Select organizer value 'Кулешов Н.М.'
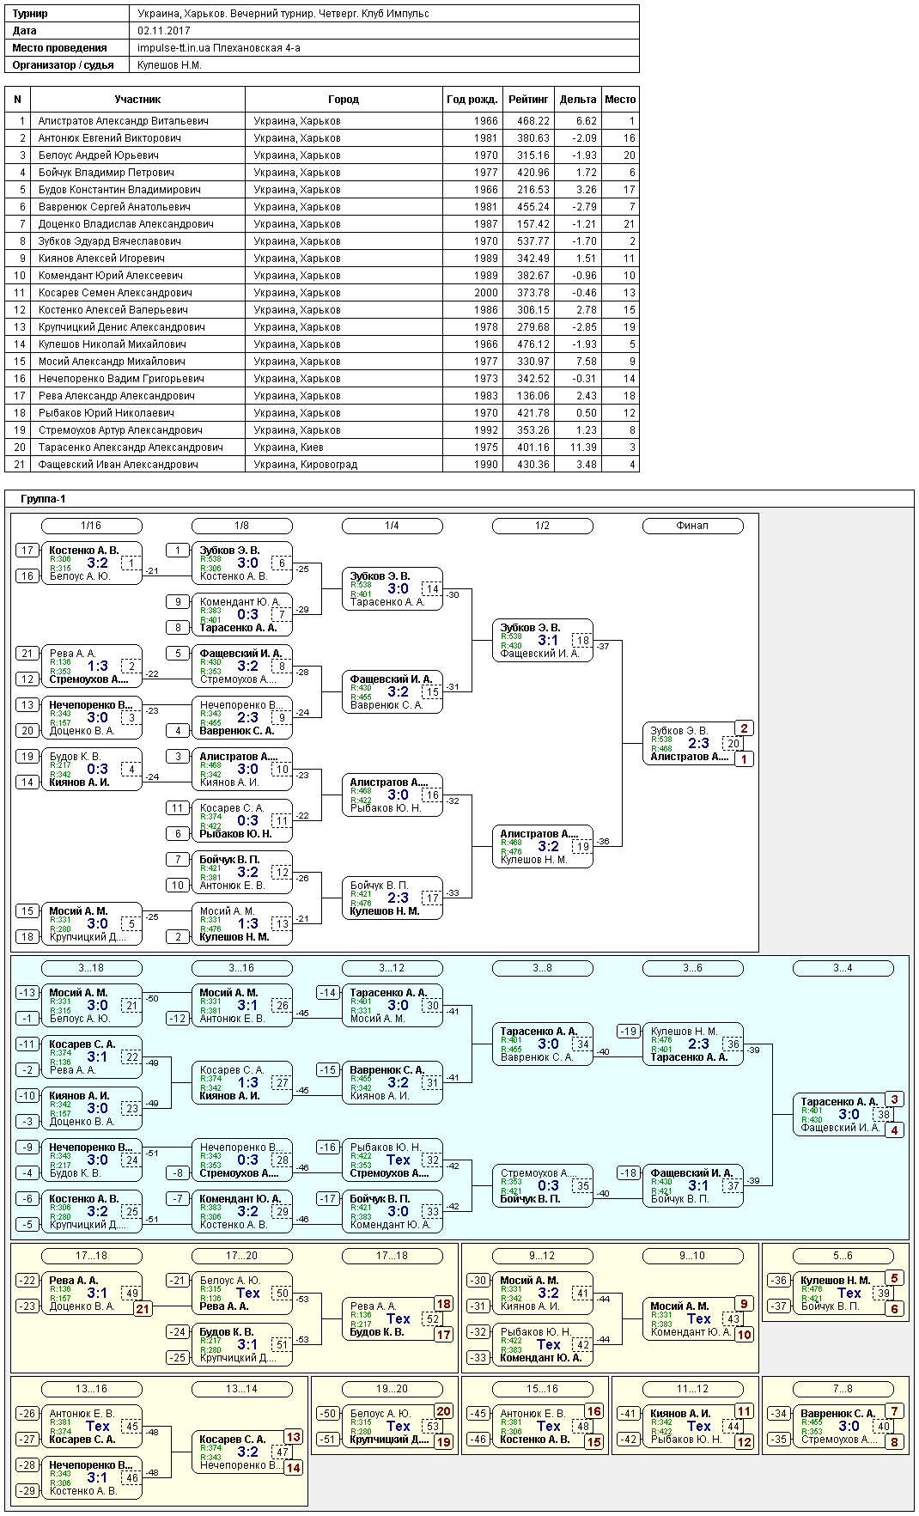This screenshot has height=1516, width=919. [169, 65]
